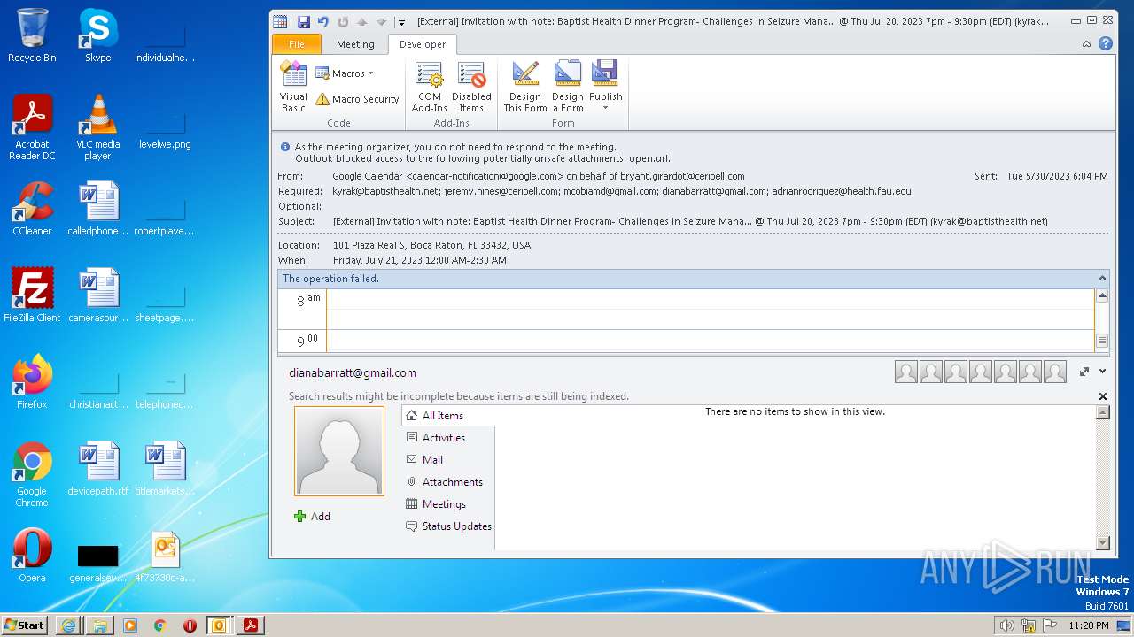Click the Save icon in the quick access toolbar
The height and width of the screenshot is (637, 1134).
point(304,21)
